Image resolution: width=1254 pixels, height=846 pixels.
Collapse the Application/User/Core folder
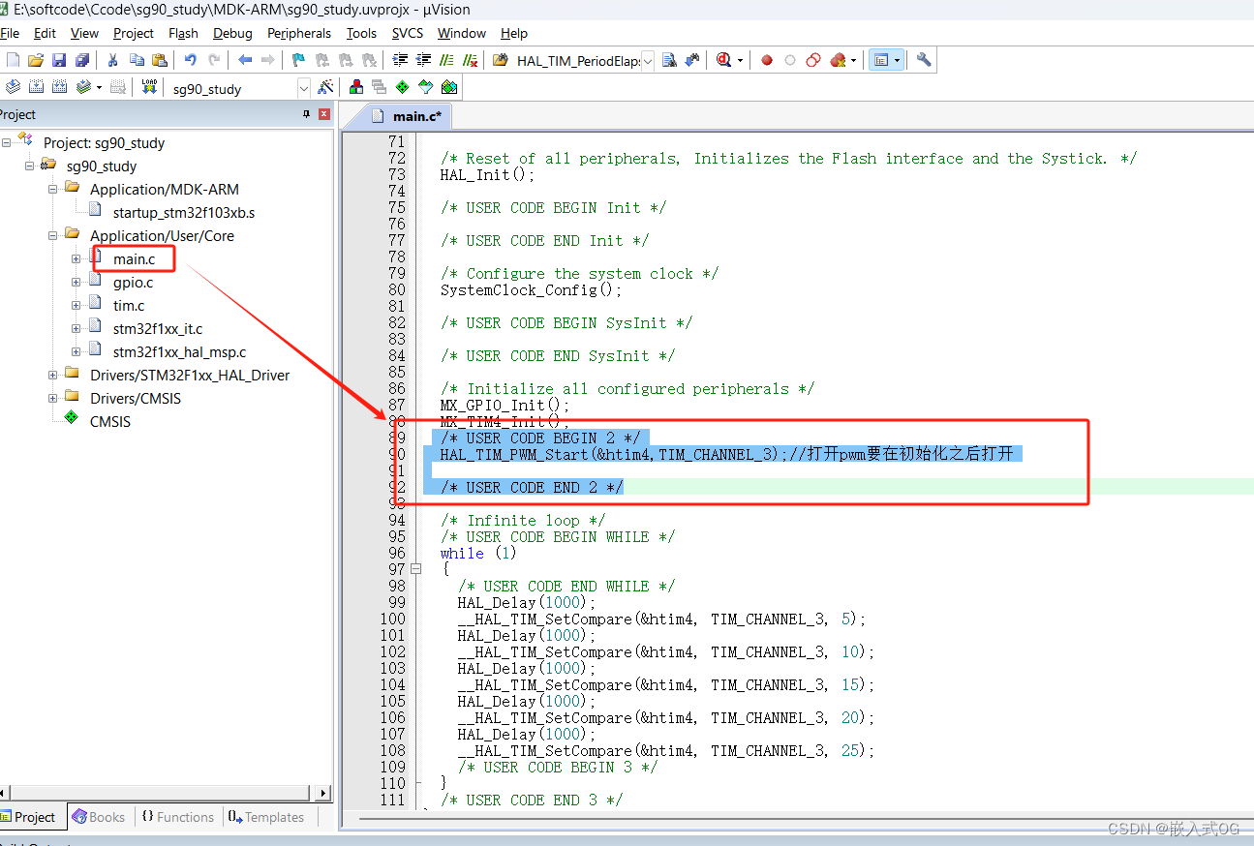point(53,235)
